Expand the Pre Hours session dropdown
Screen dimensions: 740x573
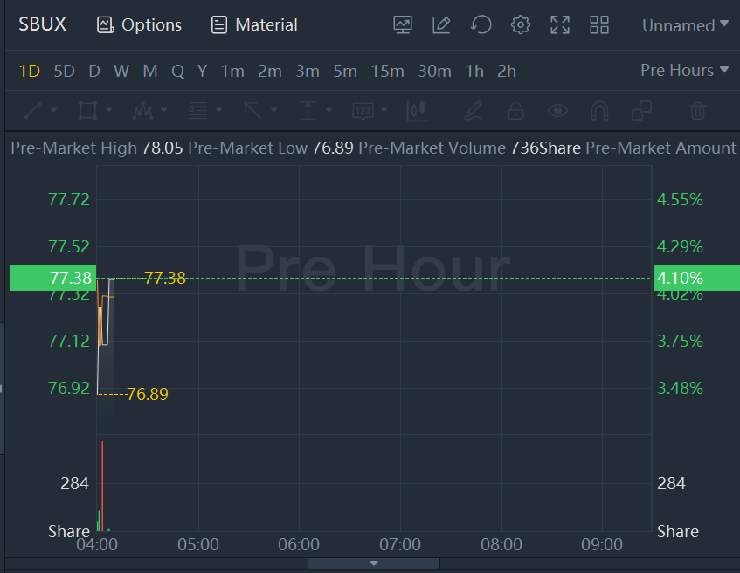(684, 71)
